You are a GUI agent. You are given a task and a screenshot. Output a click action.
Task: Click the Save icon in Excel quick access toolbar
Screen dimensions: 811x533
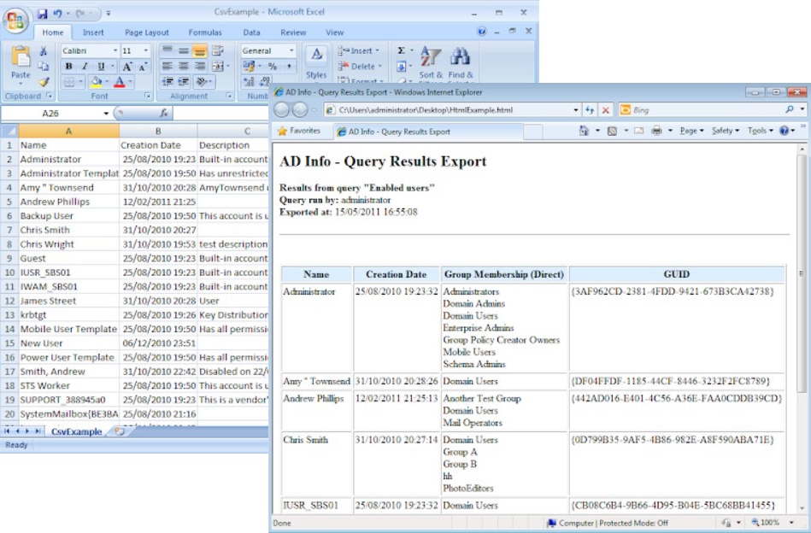click(43, 14)
